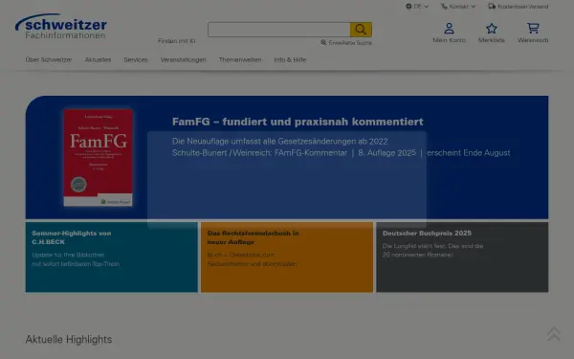Image resolution: width=574 pixels, height=359 pixels.
Task: Open the Aktuelles menu
Action: coord(98,59)
